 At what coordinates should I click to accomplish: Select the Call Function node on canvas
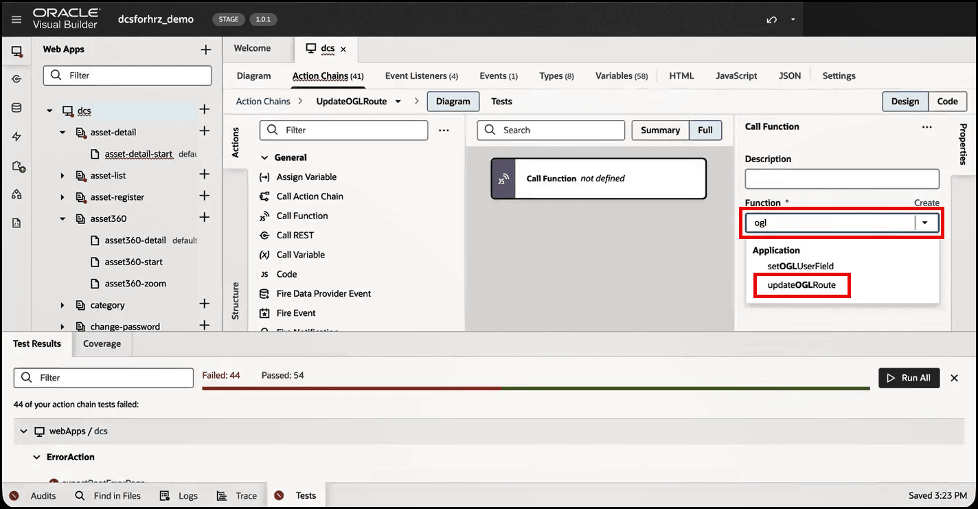598,179
